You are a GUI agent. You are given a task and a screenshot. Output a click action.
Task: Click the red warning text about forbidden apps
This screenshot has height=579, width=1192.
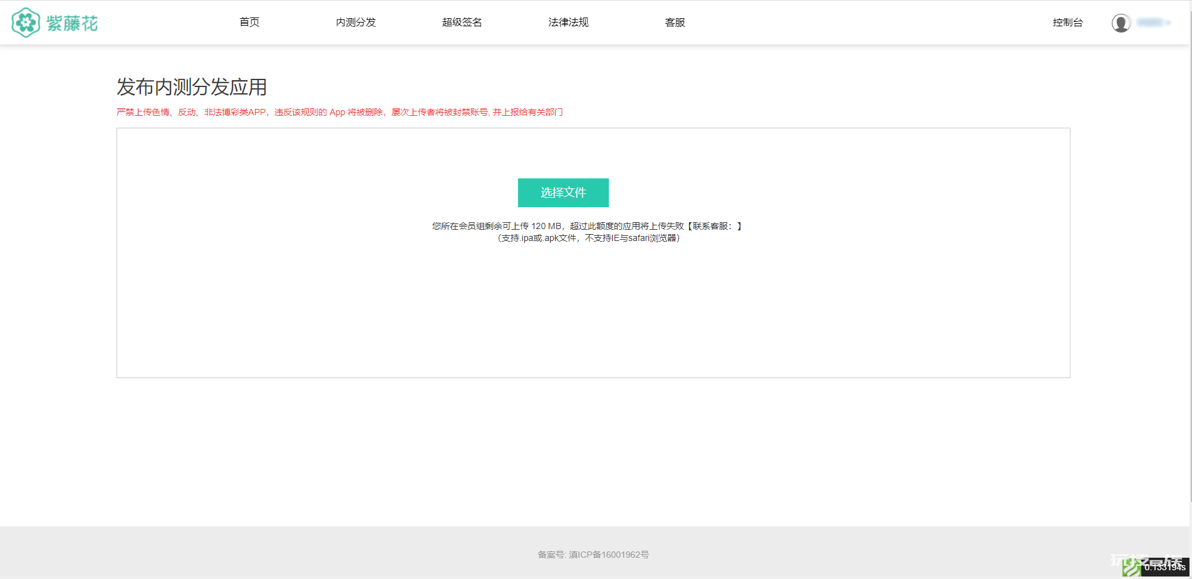click(339, 112)
